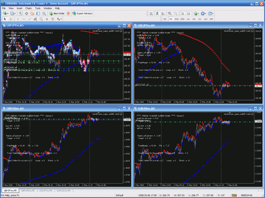Adjust chart shift marker in EURUSDm chart

click(230, 113)
